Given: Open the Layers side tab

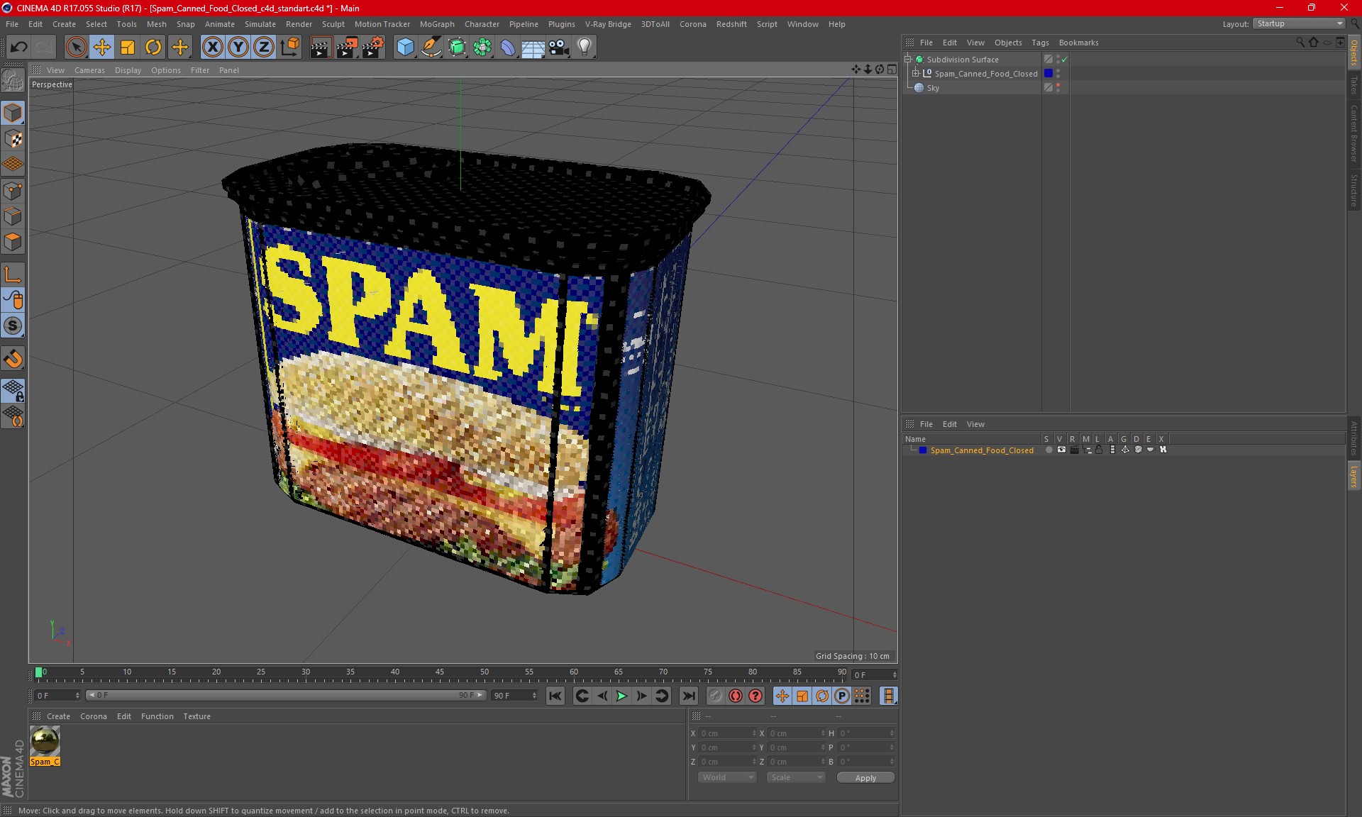Looking at the screenshot, I should click(1354, 477).
